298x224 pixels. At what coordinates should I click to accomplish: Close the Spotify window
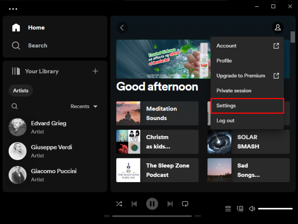pyautogui.click(x=290, y=6)
